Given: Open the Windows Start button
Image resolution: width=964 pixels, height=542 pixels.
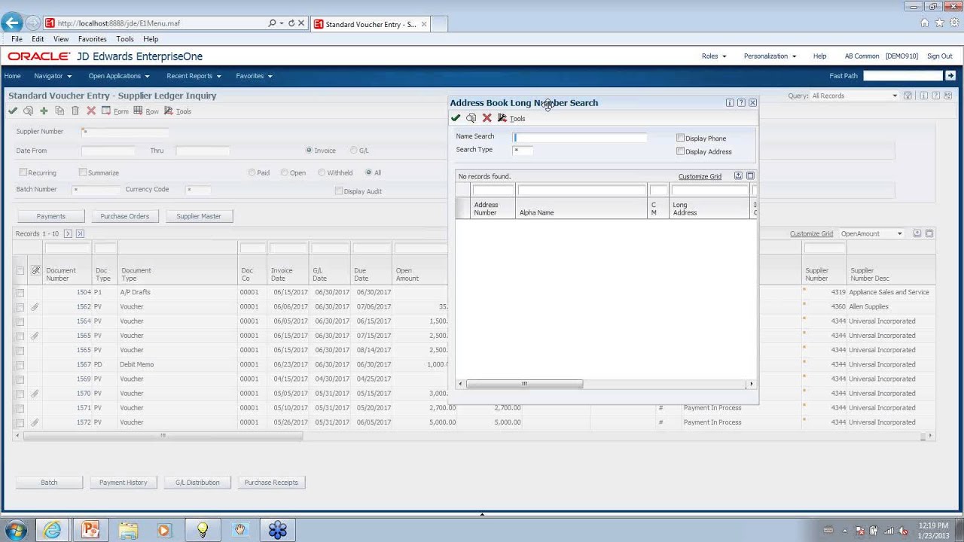Looking at the screenshot, I should coord(16,530).
